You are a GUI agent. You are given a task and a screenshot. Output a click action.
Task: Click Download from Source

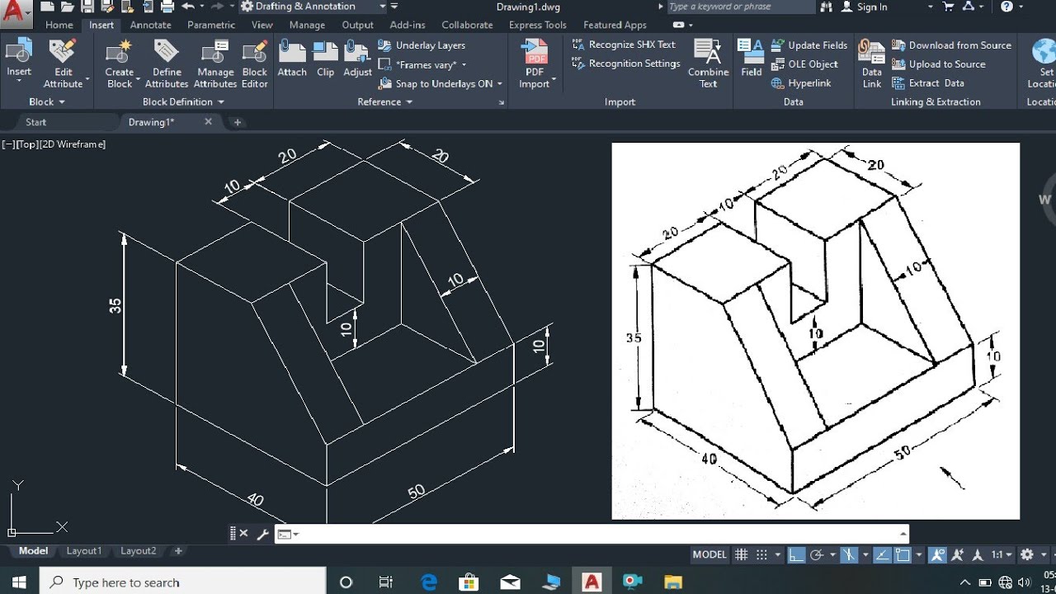click(x=951, y=45)
